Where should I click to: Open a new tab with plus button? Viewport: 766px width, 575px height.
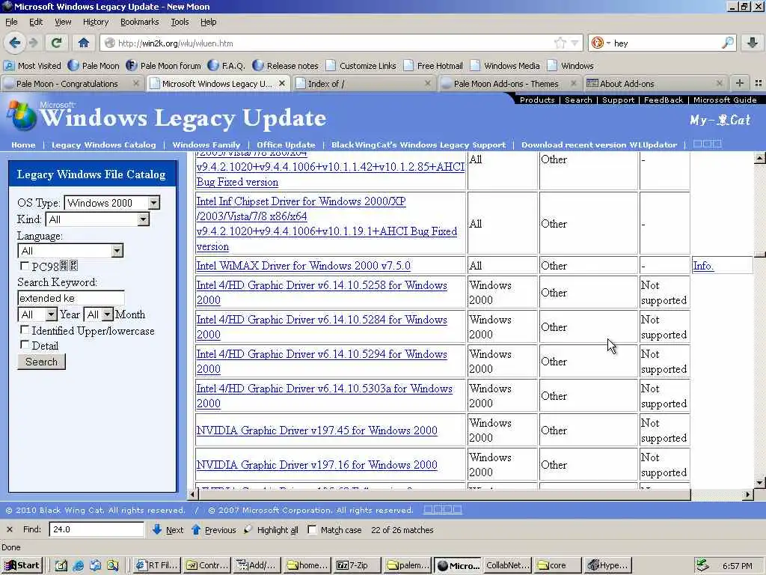pyautogui.click(x=740, y=84)
